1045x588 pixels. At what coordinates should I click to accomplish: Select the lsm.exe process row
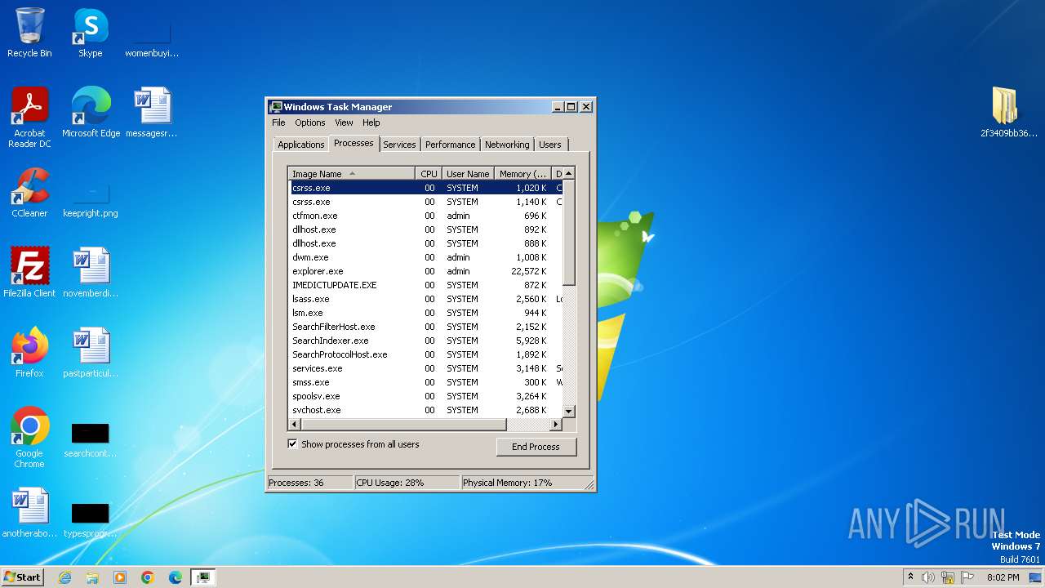425,313
